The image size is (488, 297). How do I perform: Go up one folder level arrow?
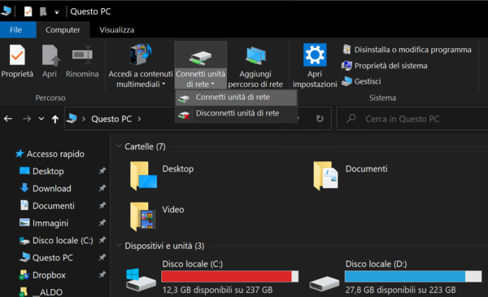(x=55, y=119)
